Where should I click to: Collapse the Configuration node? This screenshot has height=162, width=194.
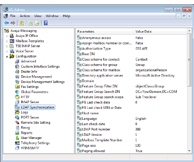[x=7, y=57]
